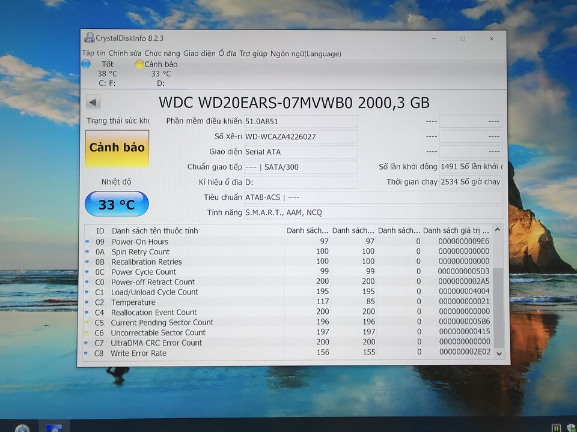This screenshot has width=577, height=432.
Task: Click raw value 000000000415 in C6 row
Action: tap(465, 332)
